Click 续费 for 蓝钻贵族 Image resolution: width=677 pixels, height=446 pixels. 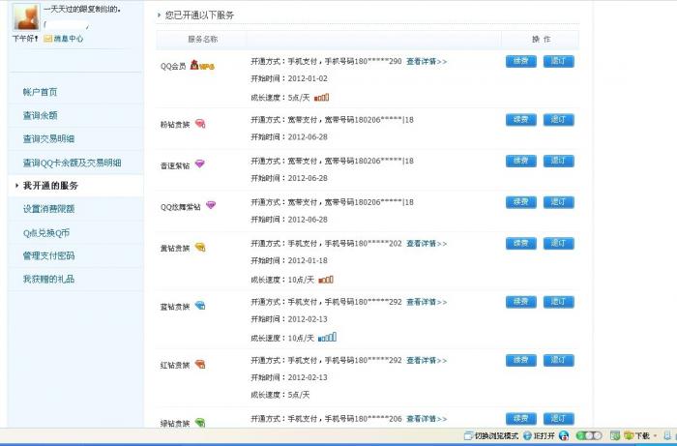click(521, 301)
